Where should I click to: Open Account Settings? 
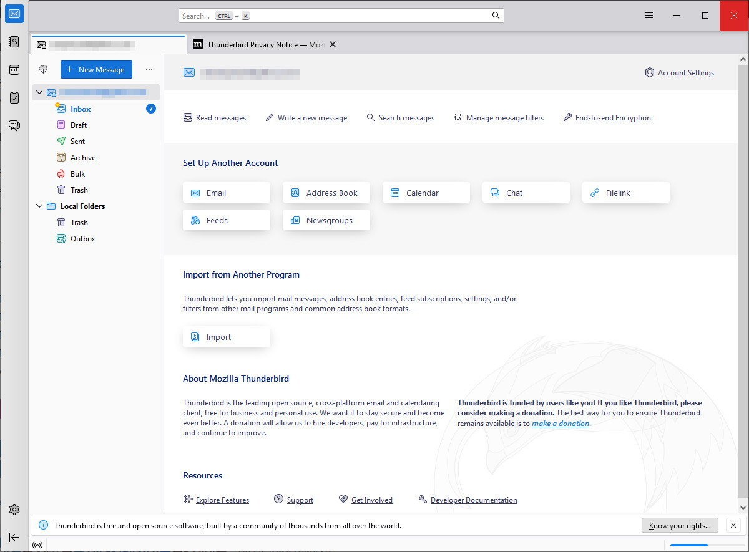[680, 72]
